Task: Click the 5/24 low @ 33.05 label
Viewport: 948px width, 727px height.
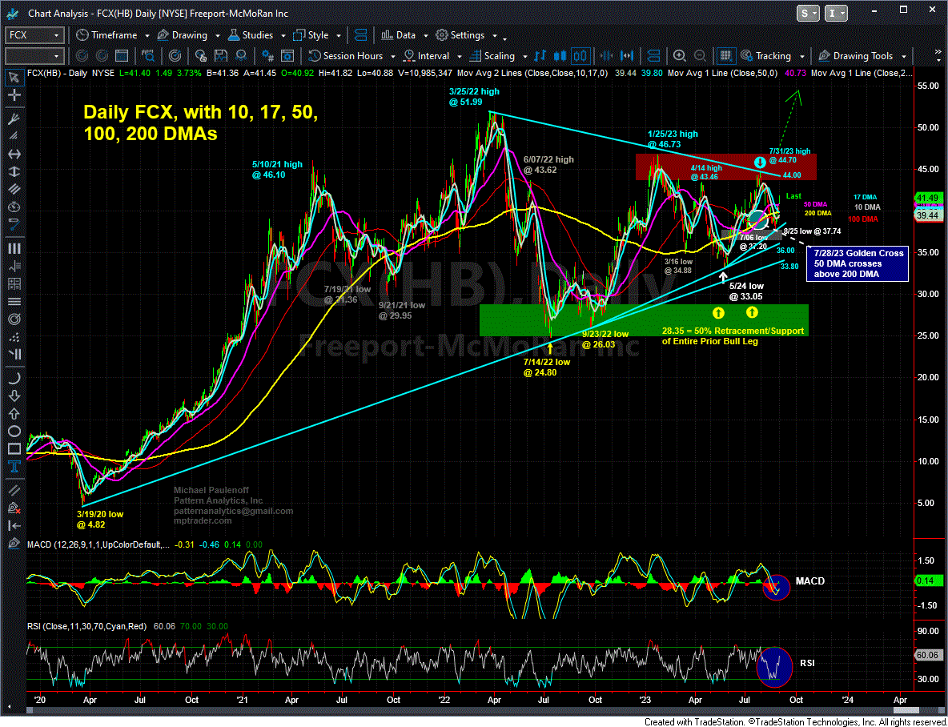Action: click(746, 291)
